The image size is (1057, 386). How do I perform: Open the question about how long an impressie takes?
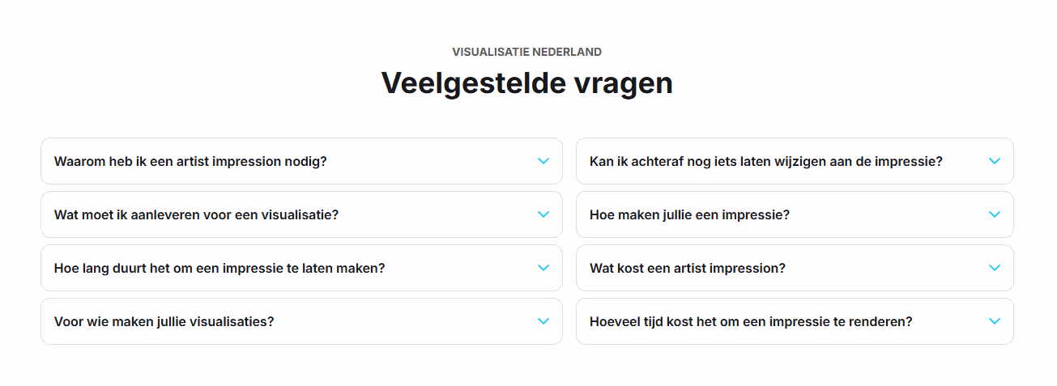pos(219,268)
